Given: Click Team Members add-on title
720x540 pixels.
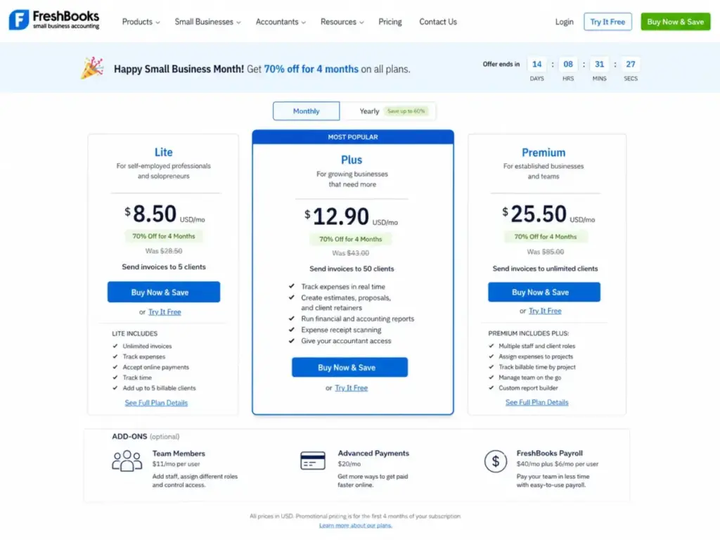Looking at the screenshot, I should 179,454.
